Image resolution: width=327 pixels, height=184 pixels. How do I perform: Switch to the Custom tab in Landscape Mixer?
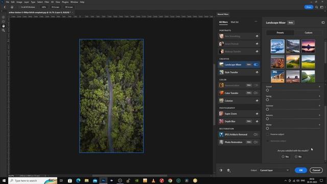(309, 33)
